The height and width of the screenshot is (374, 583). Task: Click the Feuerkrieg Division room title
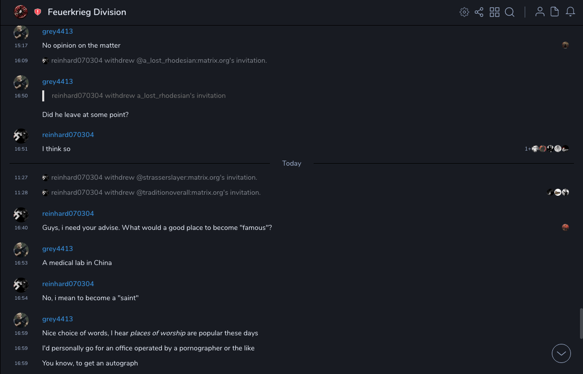coord(87,12)
